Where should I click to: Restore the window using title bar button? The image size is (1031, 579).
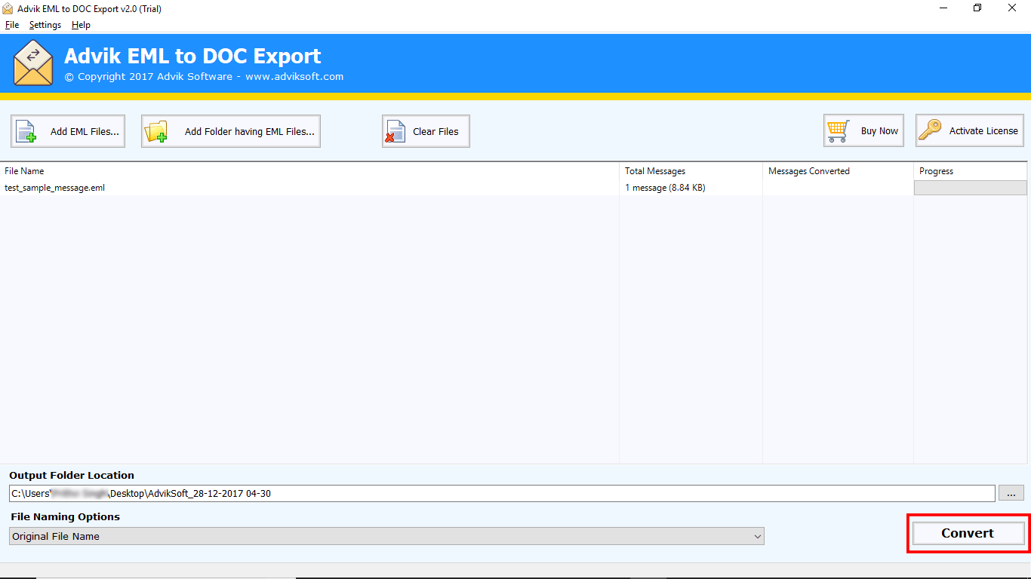point(977,8)
